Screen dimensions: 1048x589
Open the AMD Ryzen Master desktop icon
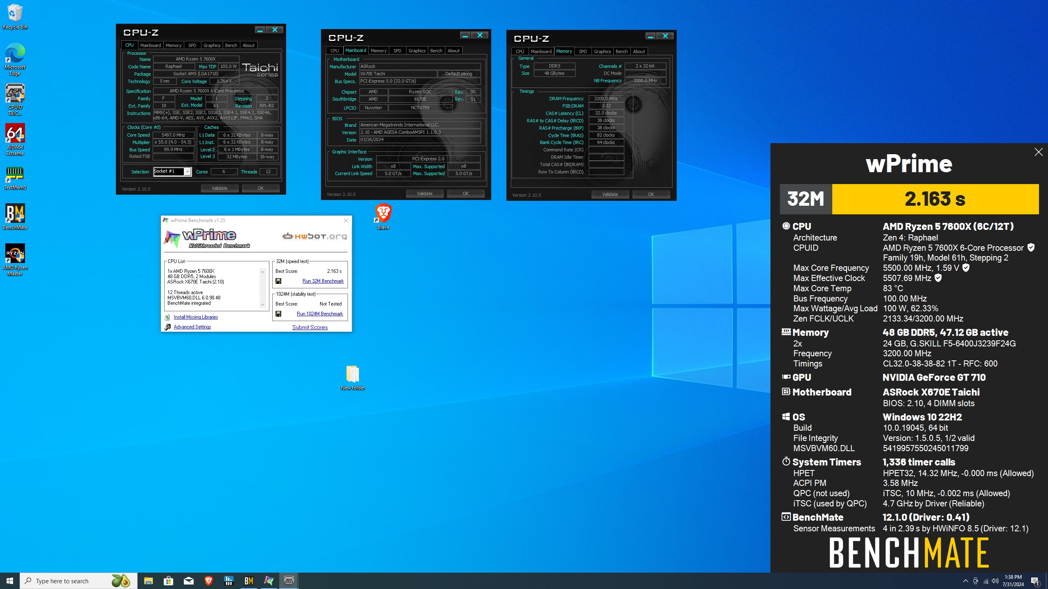click(x=15, y=260)
